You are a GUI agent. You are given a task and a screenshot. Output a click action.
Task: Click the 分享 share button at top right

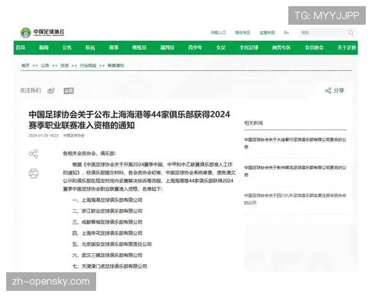(x=334, y=90)
